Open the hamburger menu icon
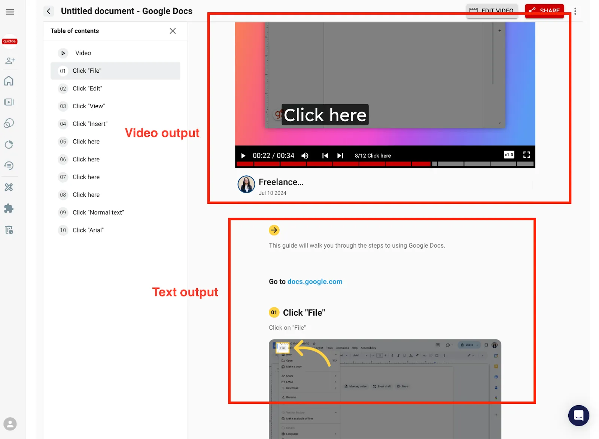The height and width of the screenshot is (439, 599). pos(10,12)
